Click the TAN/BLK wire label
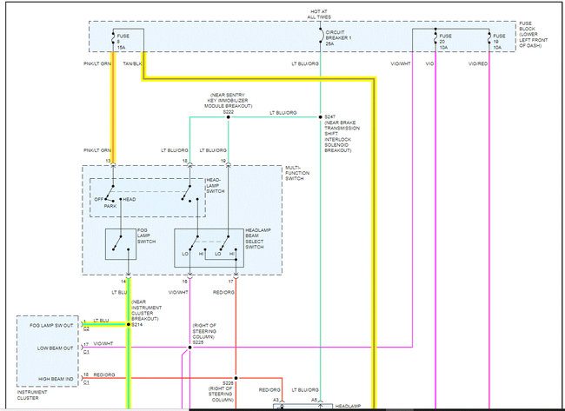Screen dimensions: 565x411 coord(132,63)
